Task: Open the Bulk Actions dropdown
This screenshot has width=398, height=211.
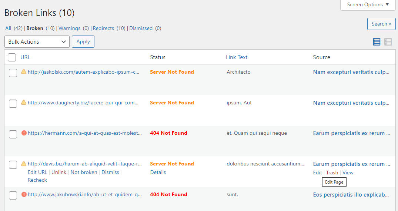Action: point(37,42)
